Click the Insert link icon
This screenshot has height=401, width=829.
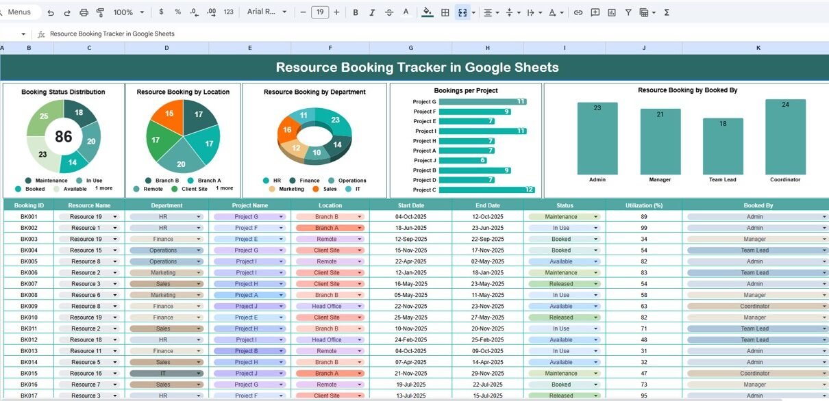coord(578,12)
